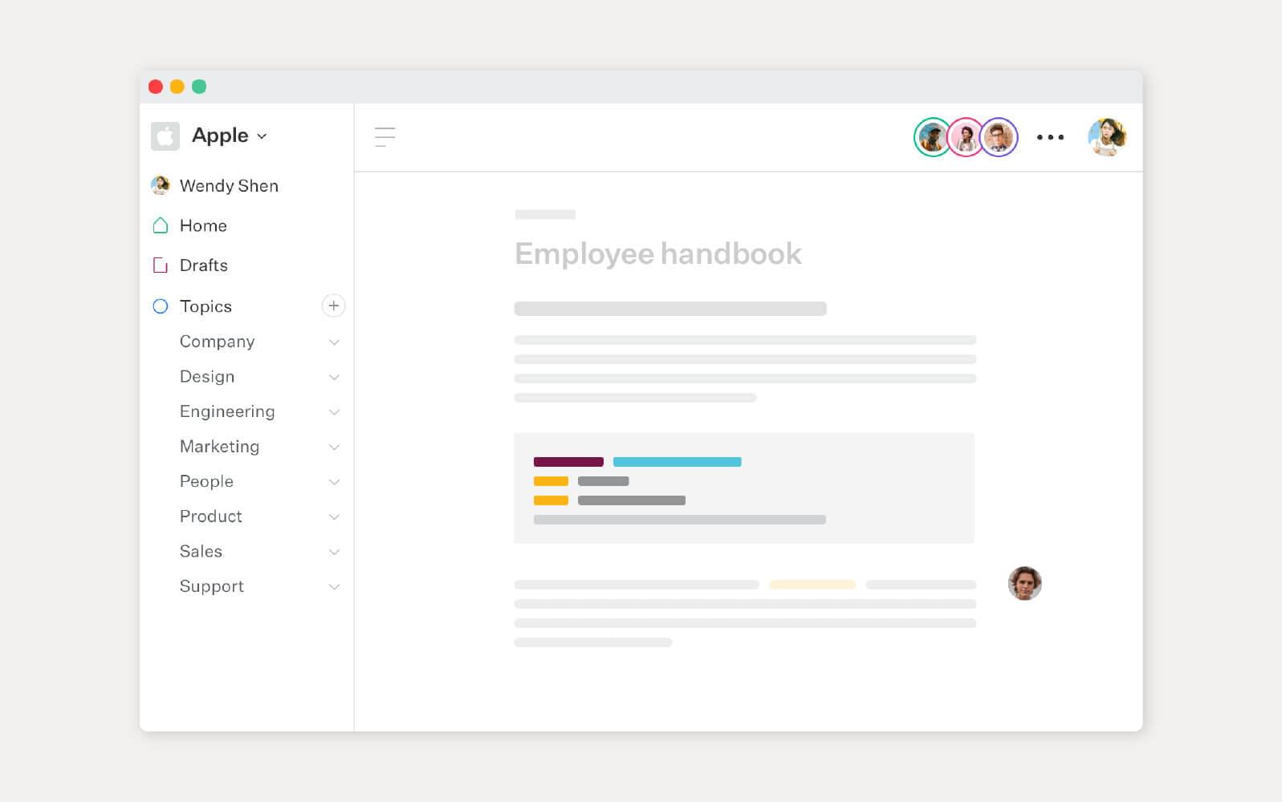Open Wendy Shen's profile in the sidebar
1282x802 pixels.
click(229, 186)
